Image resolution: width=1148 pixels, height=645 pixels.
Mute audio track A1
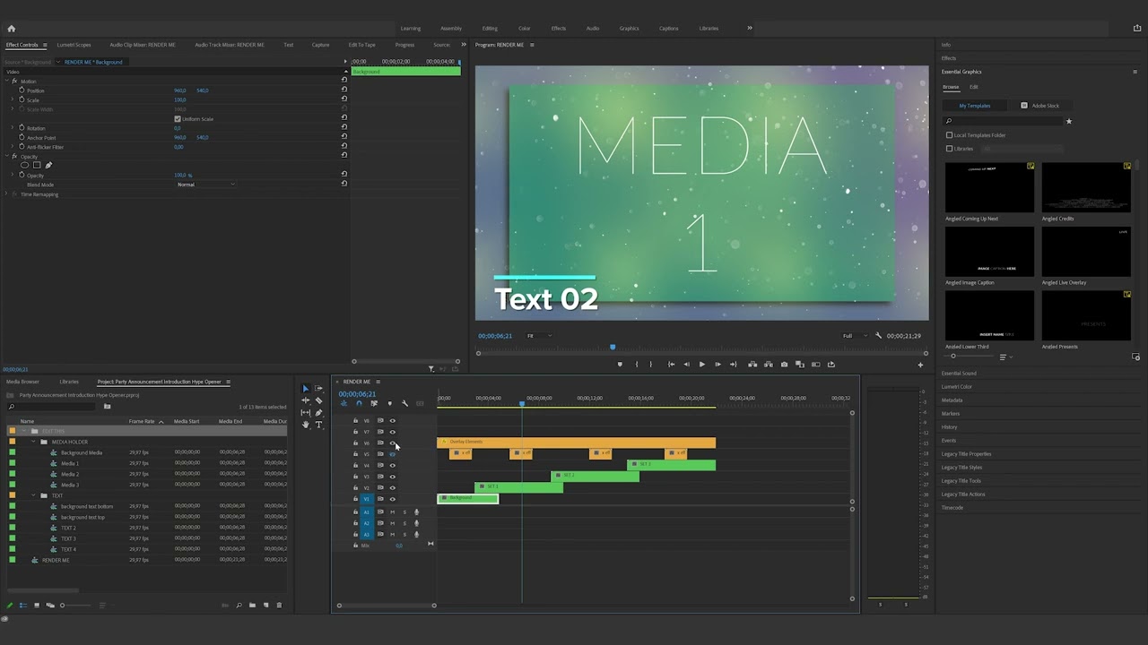(392, 512)
